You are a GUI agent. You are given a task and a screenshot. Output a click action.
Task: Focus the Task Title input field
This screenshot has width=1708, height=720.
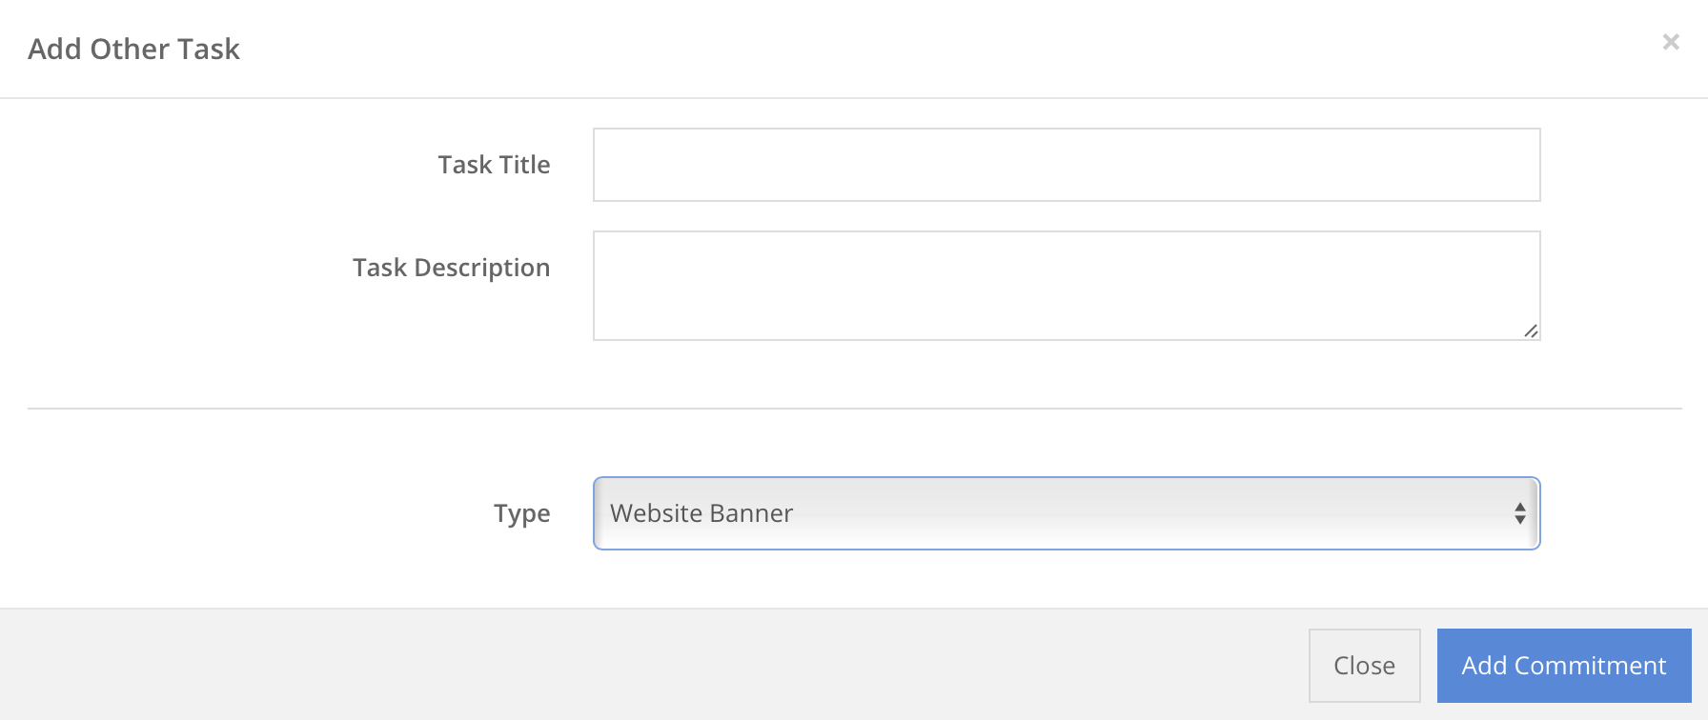click(x=1067, y=165)
